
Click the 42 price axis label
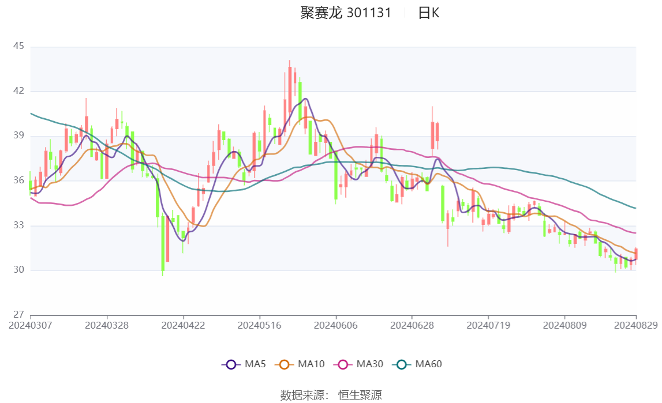click(18, 91)
